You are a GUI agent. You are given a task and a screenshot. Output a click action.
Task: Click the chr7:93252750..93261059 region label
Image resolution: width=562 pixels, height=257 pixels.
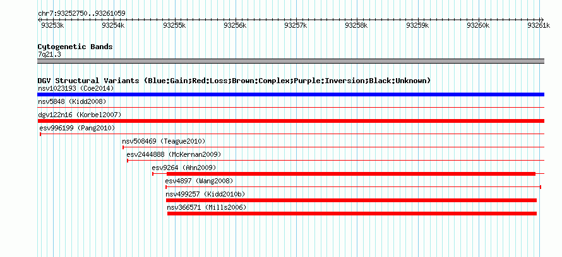81,14
